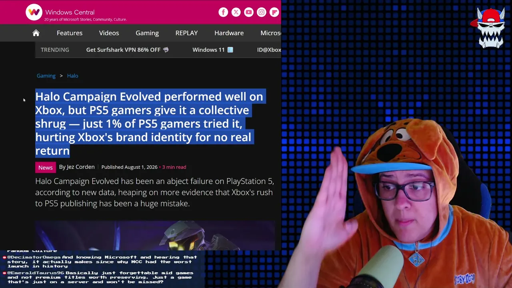Screen dimensions: 512x288
Task: Open the Windows Central X profile
Action: tap(236, 12)
